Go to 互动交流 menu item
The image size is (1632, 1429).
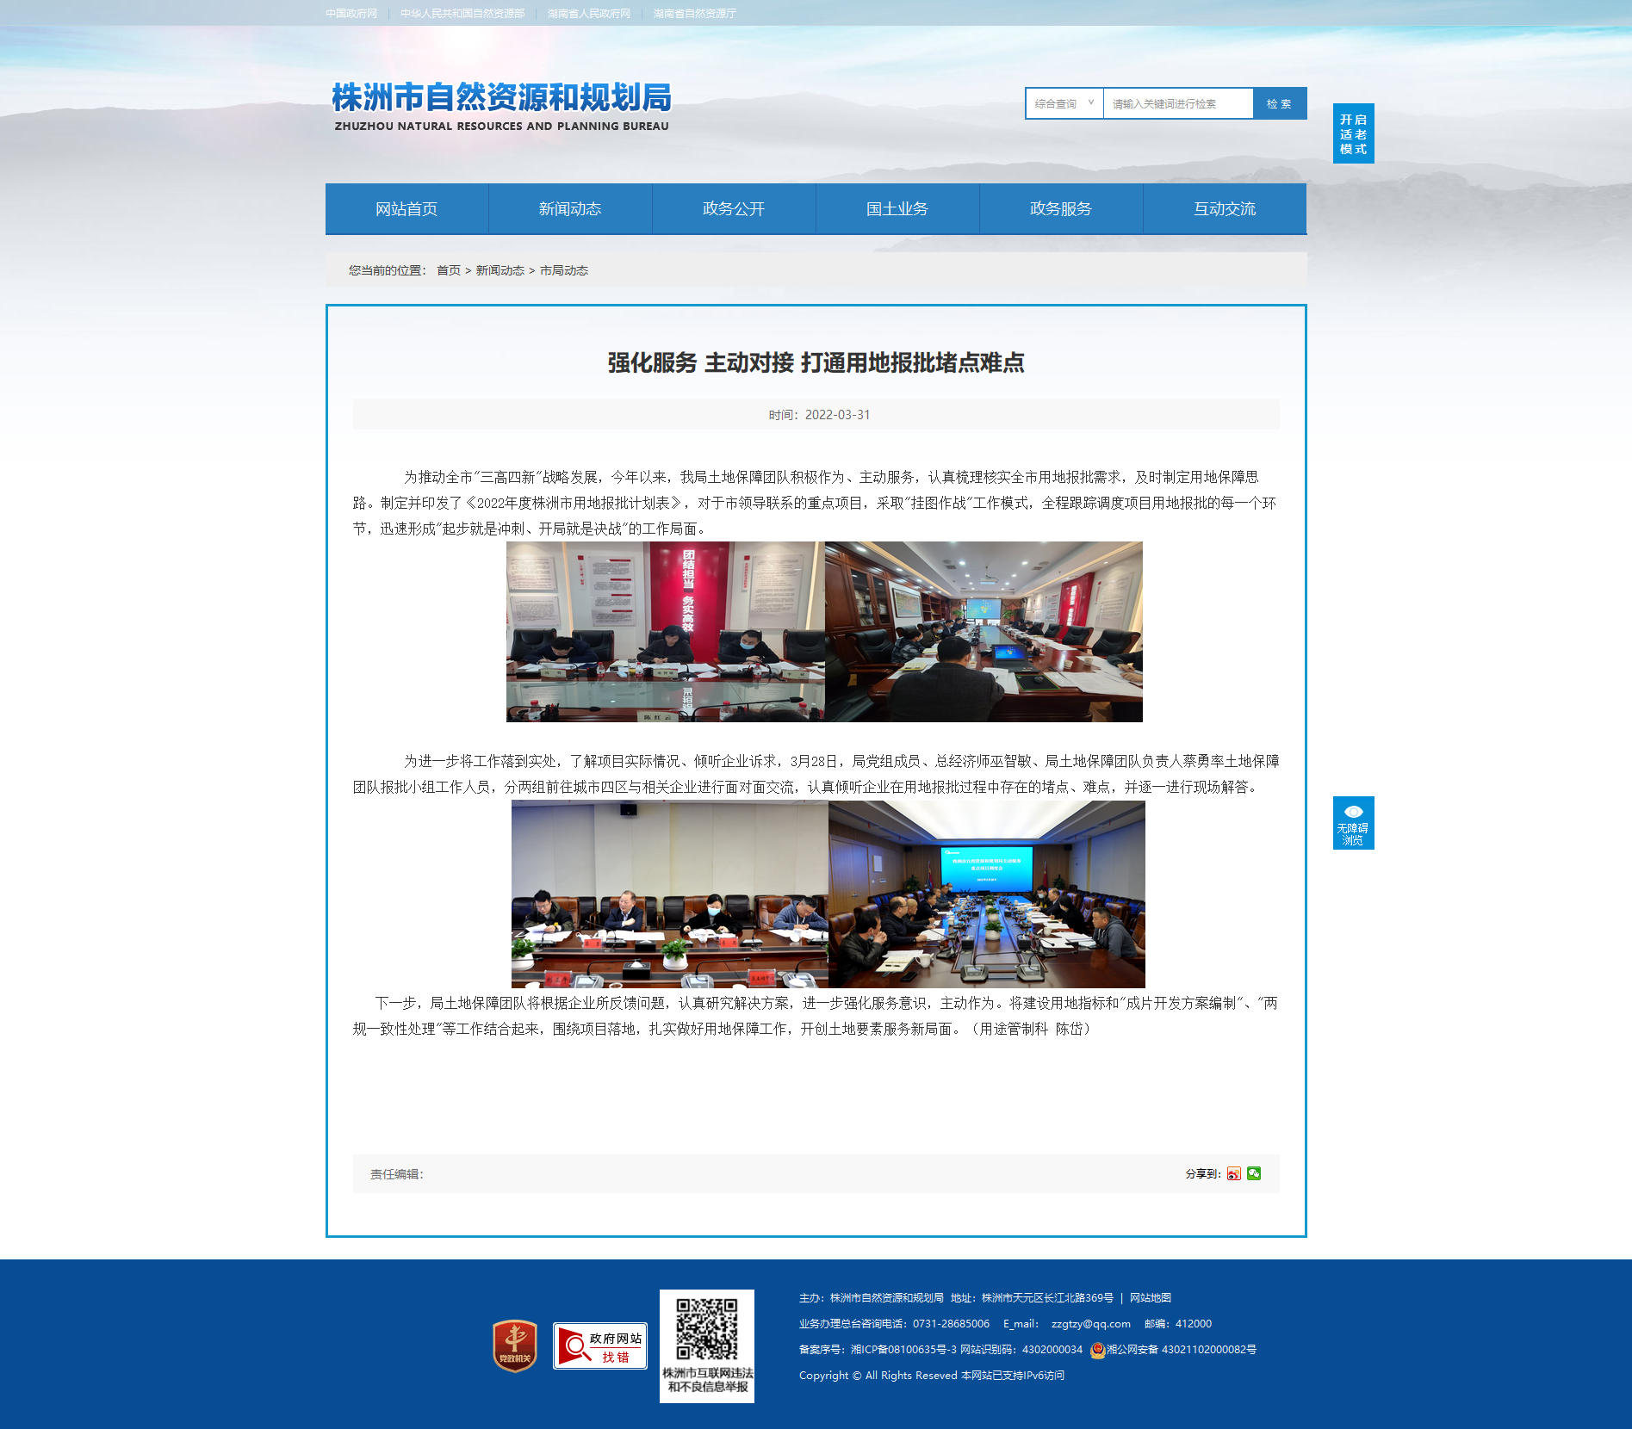tap(1225, 208)
